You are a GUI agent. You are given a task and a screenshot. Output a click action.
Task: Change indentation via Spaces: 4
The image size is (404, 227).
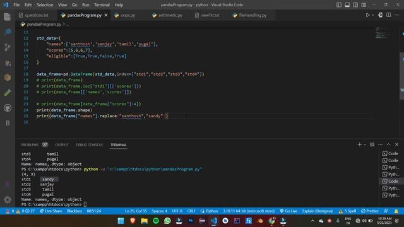[159, 211]
